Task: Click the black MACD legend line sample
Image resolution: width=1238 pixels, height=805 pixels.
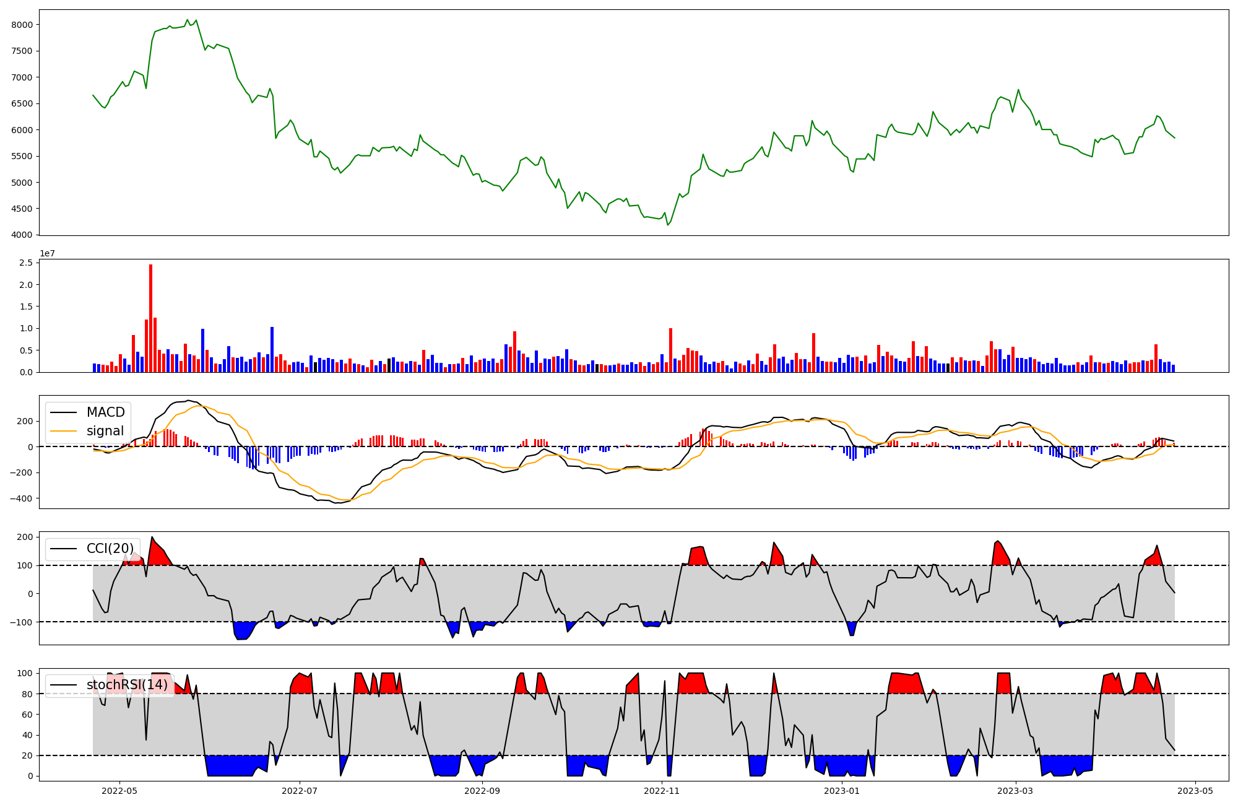Action: (x=63, y=412)
